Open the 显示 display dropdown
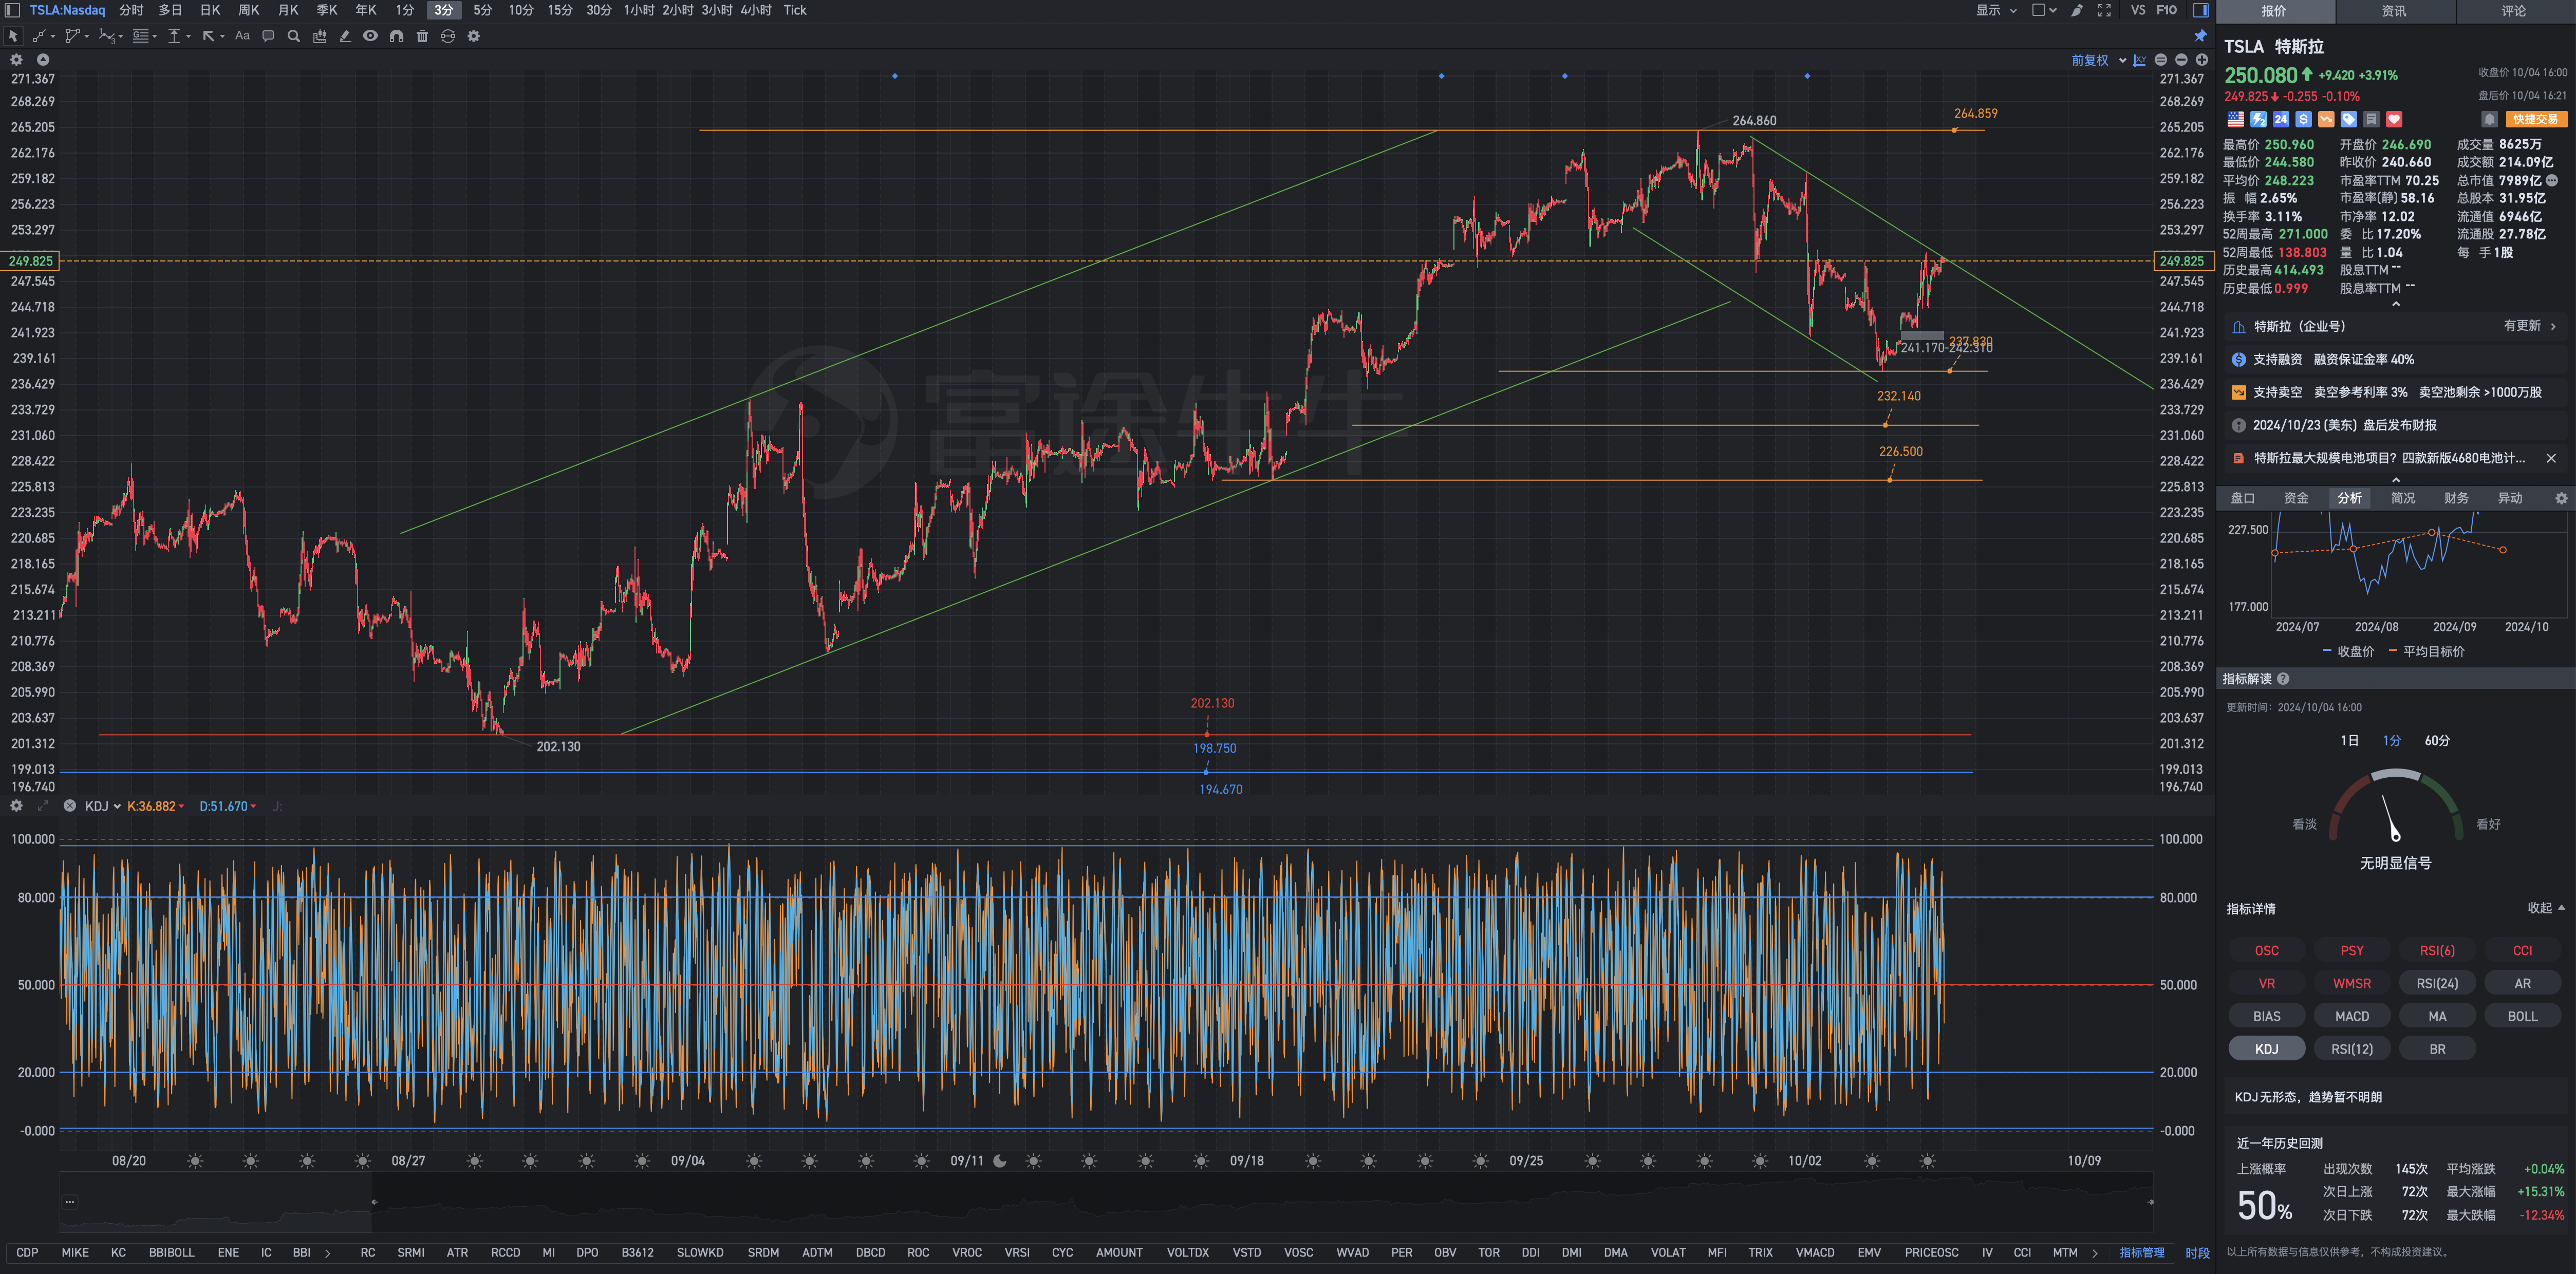 (1995, 10)
